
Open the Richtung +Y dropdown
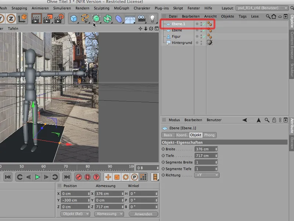207,175
